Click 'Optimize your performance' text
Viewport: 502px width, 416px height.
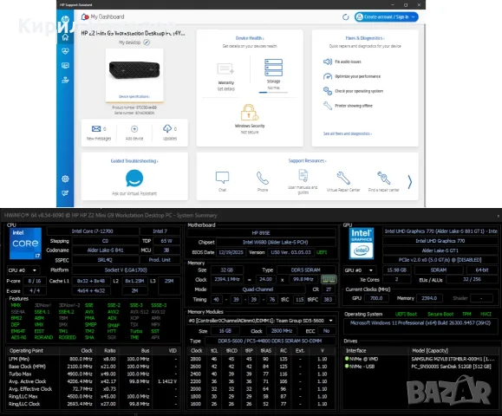pyautogui.click(x=357, y=76)
